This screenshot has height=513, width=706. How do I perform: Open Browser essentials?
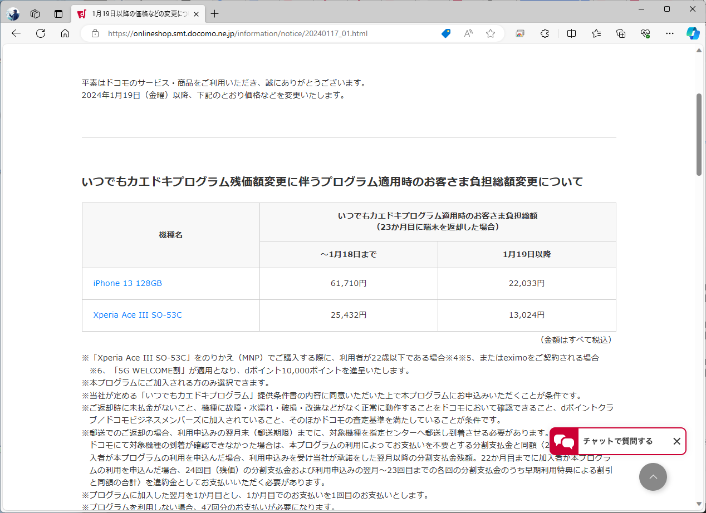coord(645,33)
